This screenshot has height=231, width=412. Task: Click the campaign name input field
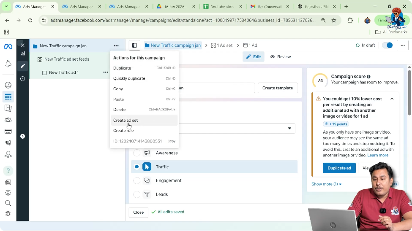(x=217, y=88)
